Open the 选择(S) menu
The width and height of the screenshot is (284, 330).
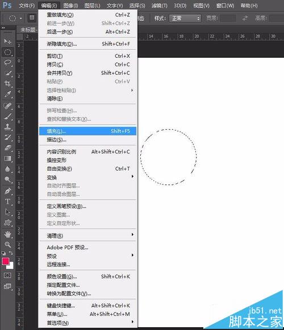click(x=137, y=6)
